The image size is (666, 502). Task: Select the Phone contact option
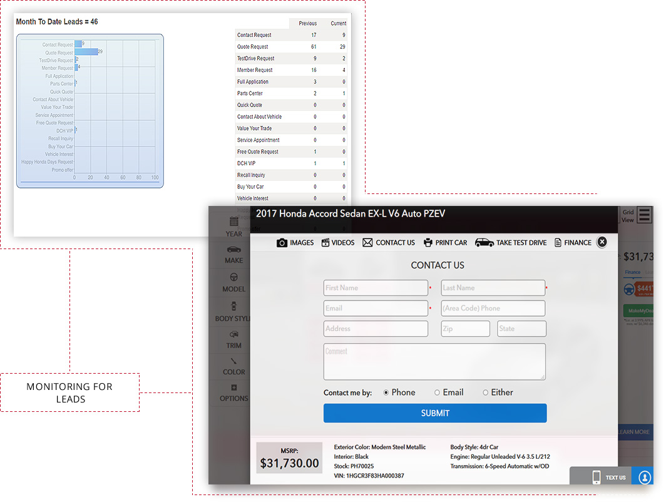coord(386,392)
